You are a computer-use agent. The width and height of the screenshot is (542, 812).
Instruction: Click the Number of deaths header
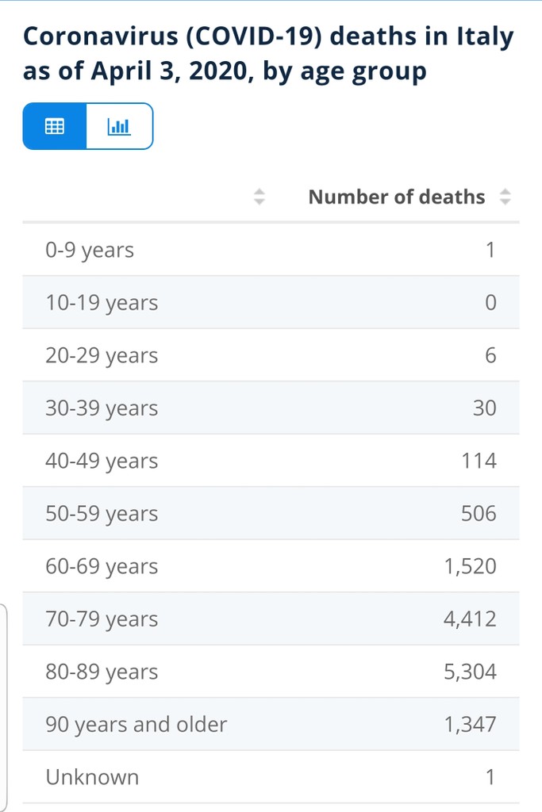pos(397,197)
